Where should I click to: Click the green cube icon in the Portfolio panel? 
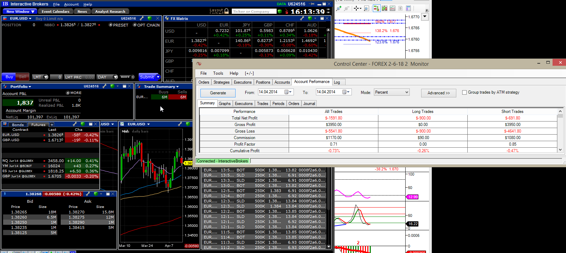(112, 86)
